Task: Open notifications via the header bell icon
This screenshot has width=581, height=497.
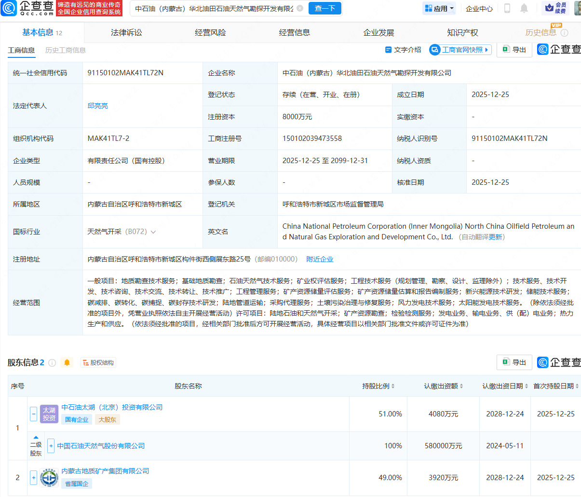Action: click(524, 8)
